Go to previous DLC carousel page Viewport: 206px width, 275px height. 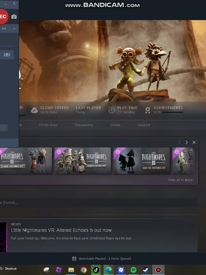[x=180, y=142]
